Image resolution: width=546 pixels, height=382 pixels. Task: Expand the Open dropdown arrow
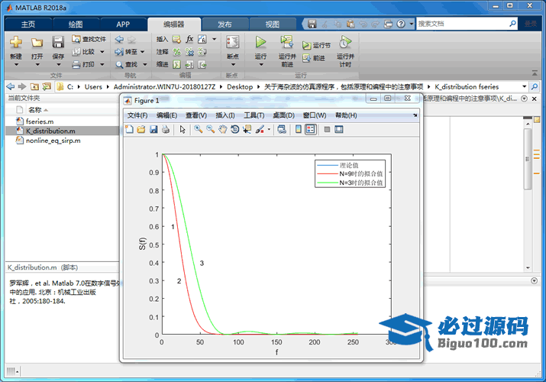(37, 65)
